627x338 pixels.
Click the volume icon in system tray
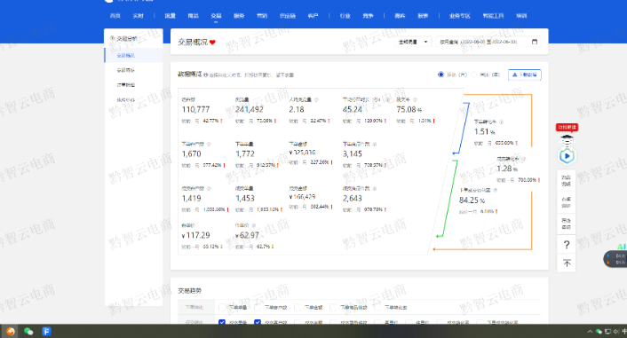615,331
